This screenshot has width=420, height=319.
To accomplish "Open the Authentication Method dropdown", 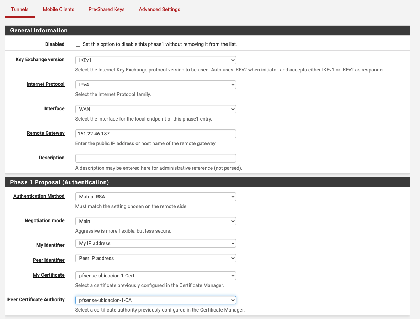I will (x=156, y=197).
